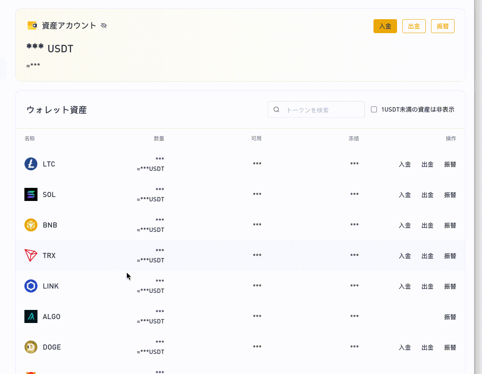Click 出金 on the LINK row
The image size is (482, 374).
click(x=428, y=286)
